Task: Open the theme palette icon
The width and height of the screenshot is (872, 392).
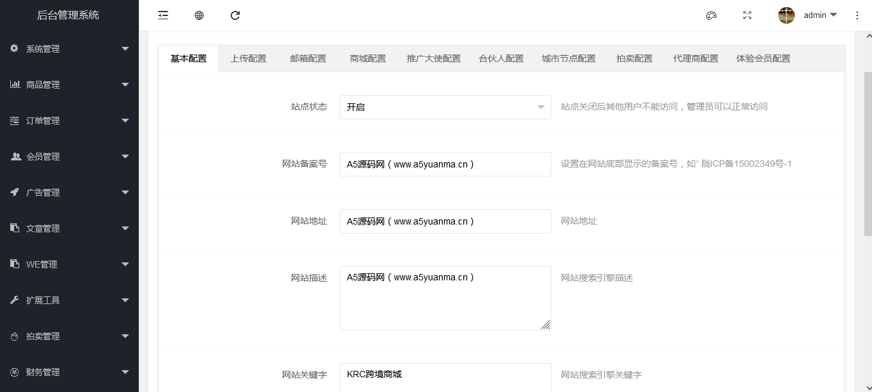Action: coord(711,15)
